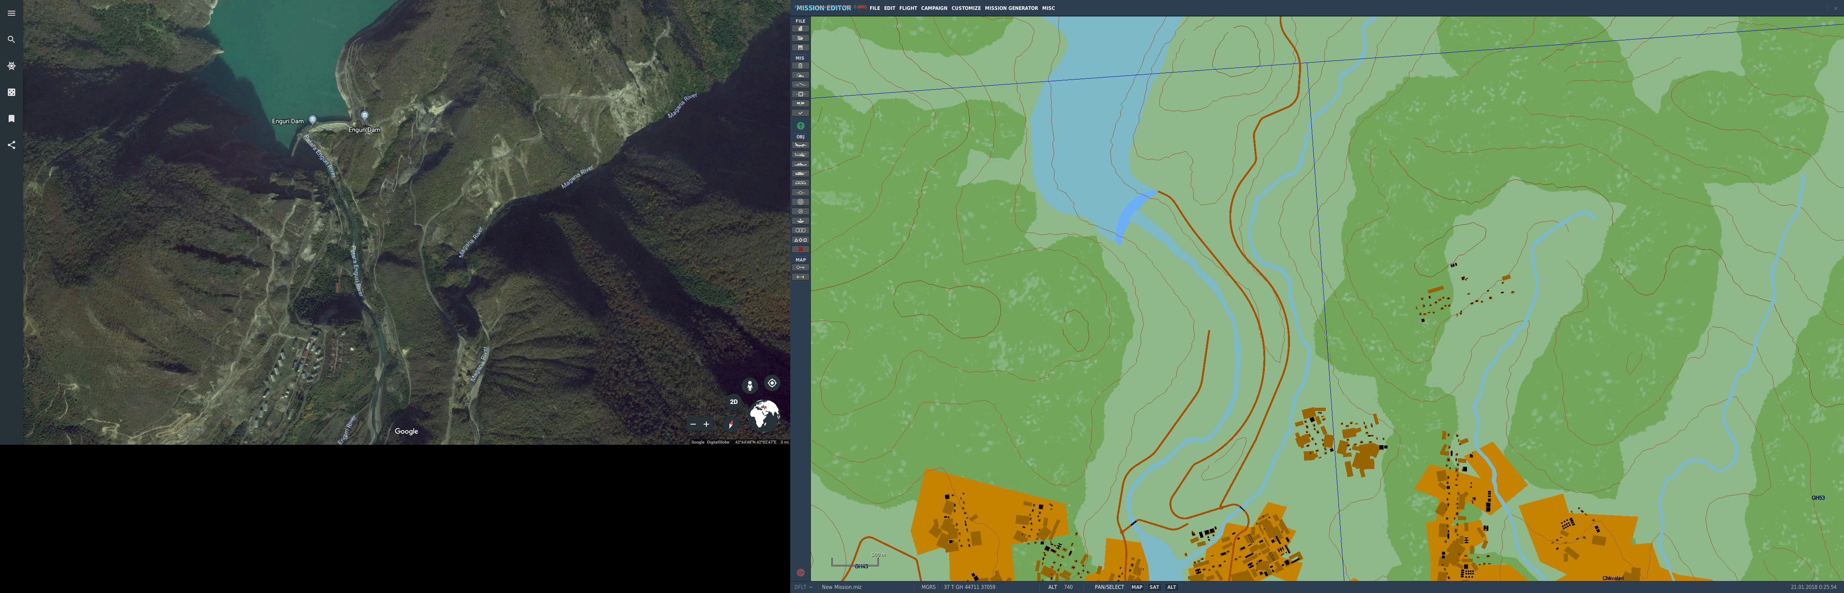Select the add ground vehicle tool
This screenshot has width=1844, height=593.
click(800, 173)
